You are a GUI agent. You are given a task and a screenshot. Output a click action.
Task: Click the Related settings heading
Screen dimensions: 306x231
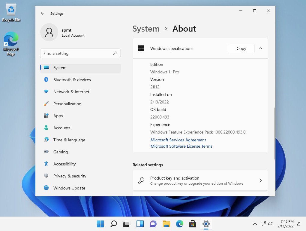(148, 165)
